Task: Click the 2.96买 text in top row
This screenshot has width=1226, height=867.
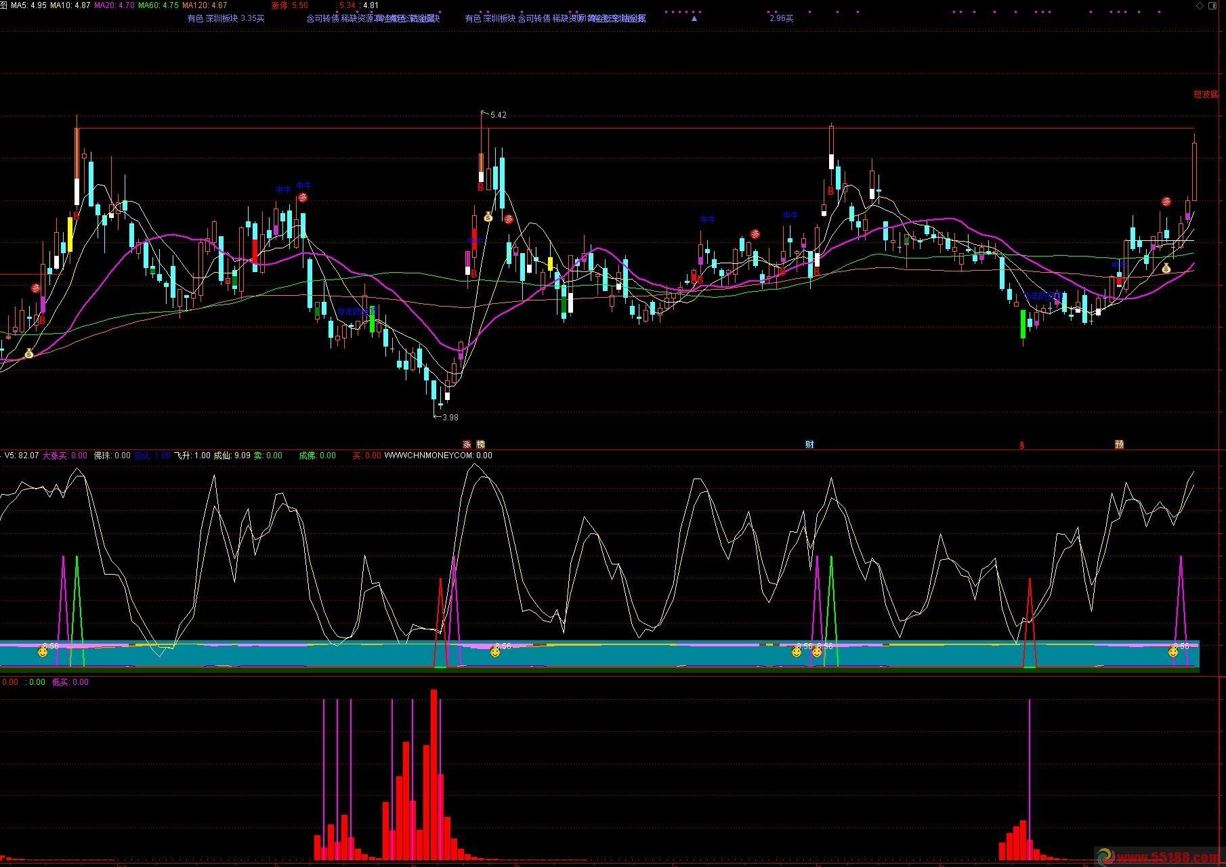Action: (781, 18)
